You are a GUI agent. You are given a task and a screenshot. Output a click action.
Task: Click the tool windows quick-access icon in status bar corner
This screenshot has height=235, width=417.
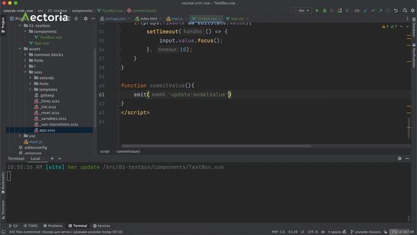click(3, 232)
